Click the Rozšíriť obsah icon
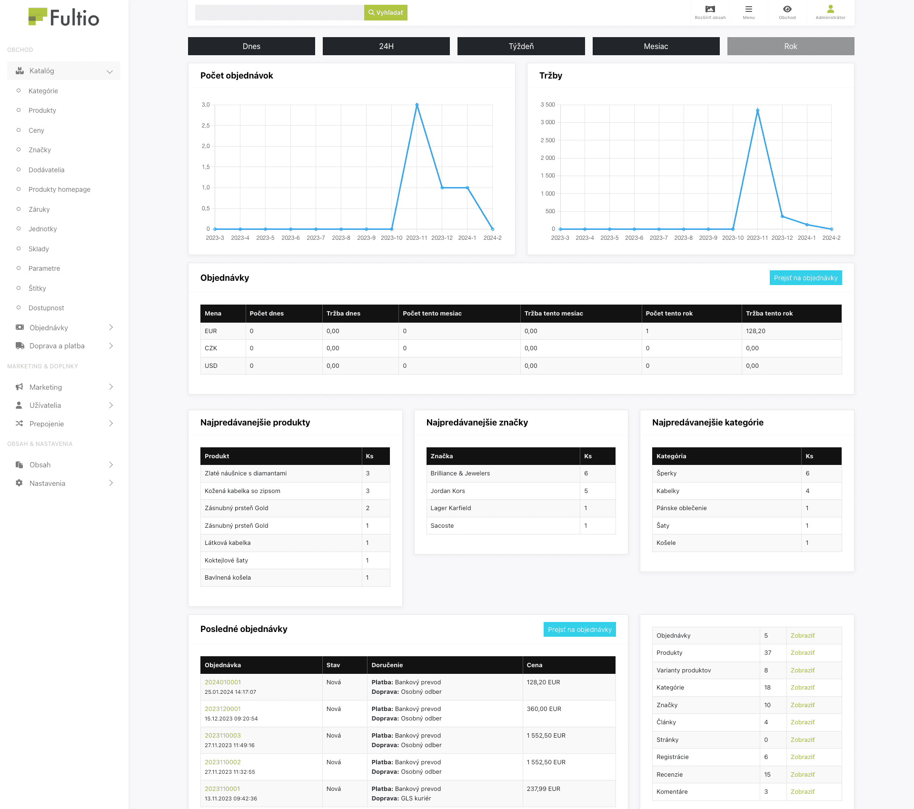The height and width of the screenshot is (809, 914). point(710,9)
